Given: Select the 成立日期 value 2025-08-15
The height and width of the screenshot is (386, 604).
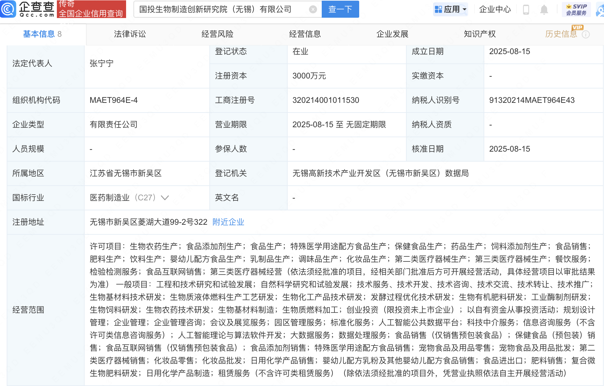Looking at the screenshot, I should (x=510, y=51).
